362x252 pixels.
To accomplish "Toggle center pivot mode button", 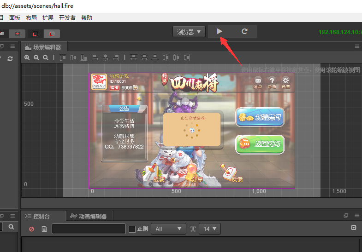I will (18, 34).
